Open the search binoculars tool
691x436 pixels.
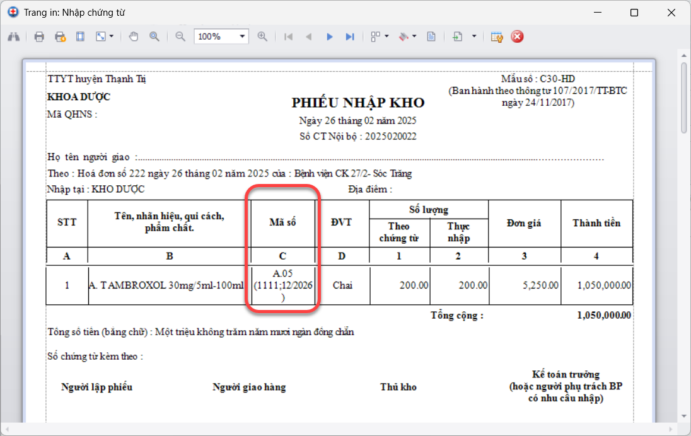tap(14, 37)
